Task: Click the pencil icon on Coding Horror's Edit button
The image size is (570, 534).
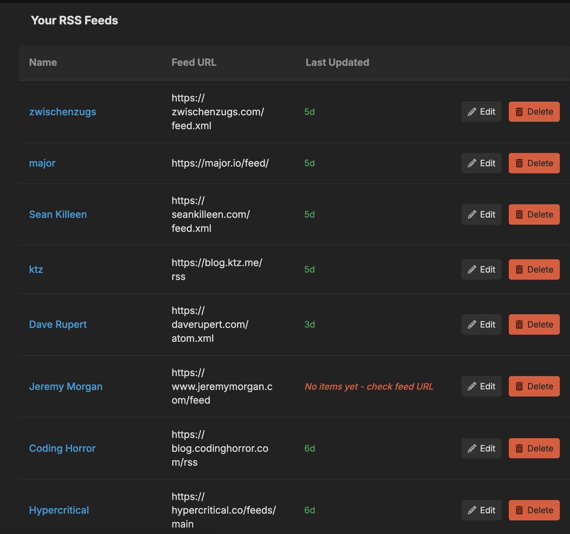Action: pyautogui.click(x=471, y=448)
